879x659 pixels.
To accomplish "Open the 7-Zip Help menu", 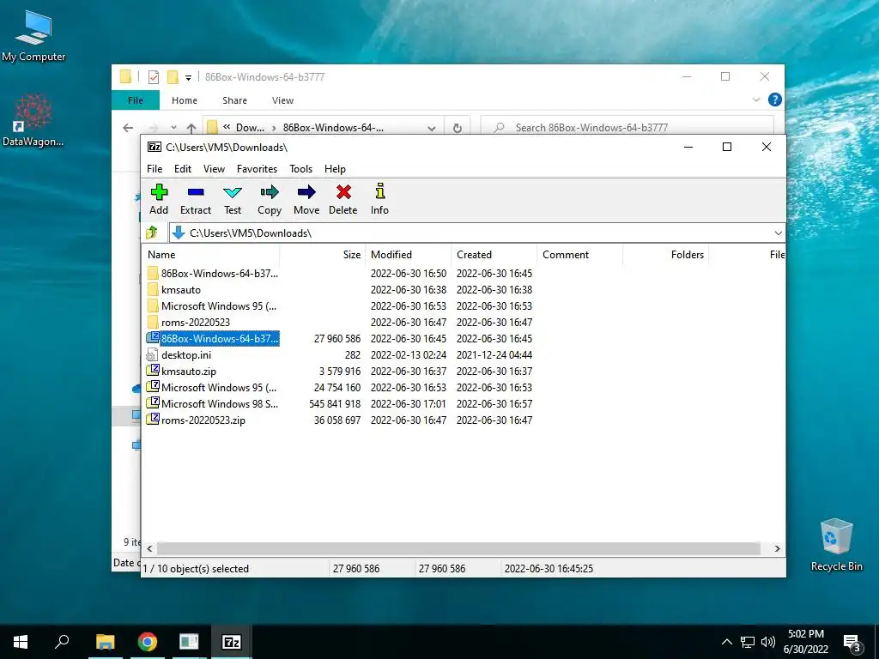I will click(335, 169).
